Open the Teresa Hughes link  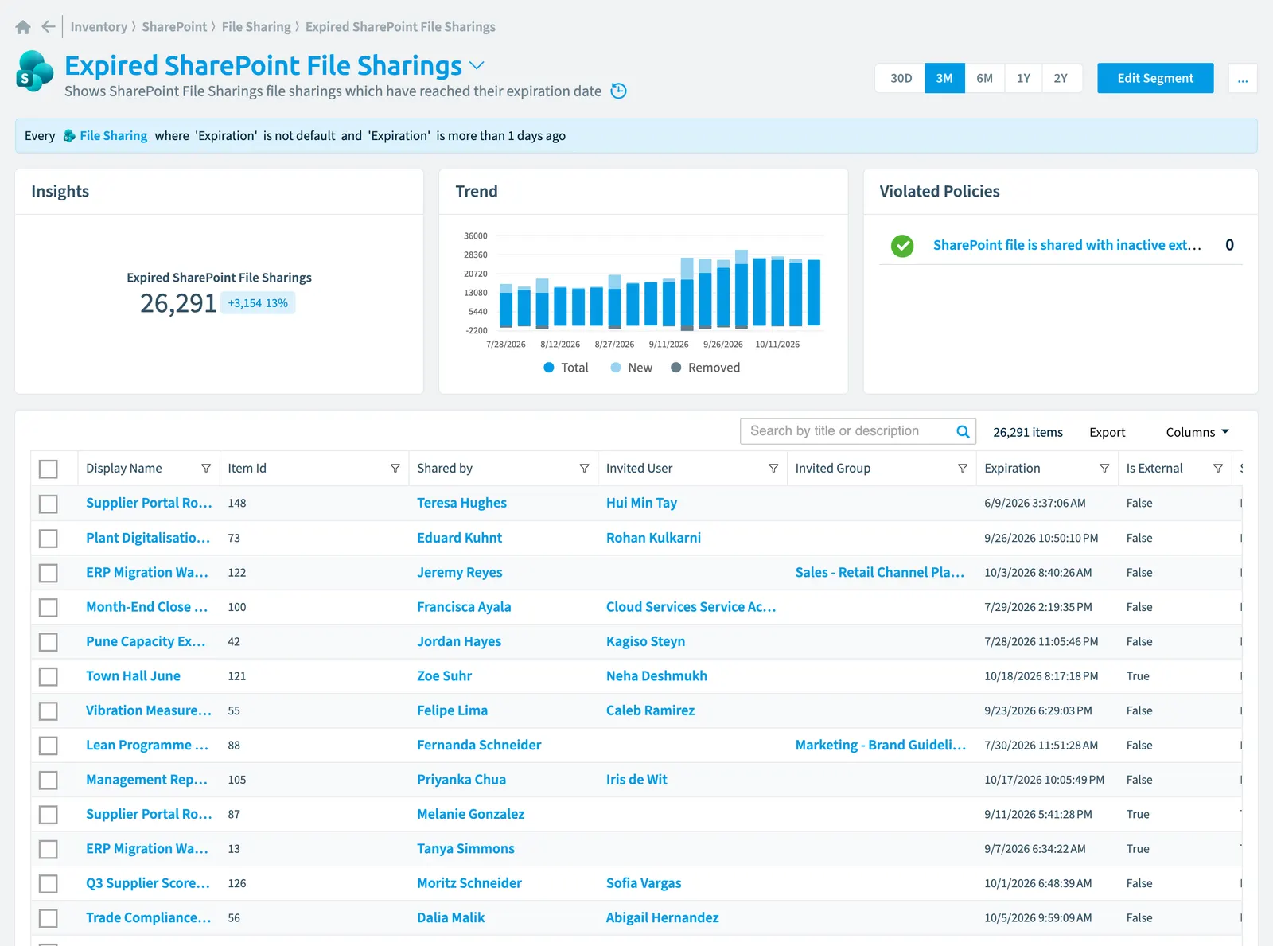461,503
